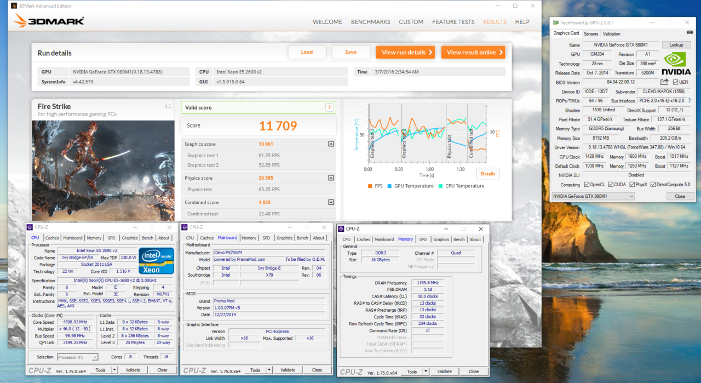
Task: Click Validate in CPU-Z Mainboard window
Action: click(288, 370)
